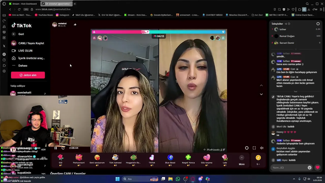
Task: Go back with the Geri button
Action: click(x=18, y=34)
